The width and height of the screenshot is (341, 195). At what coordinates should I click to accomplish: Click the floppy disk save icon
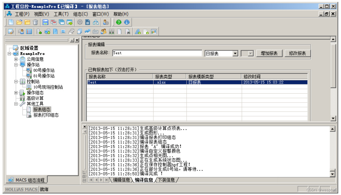(45, 22)
